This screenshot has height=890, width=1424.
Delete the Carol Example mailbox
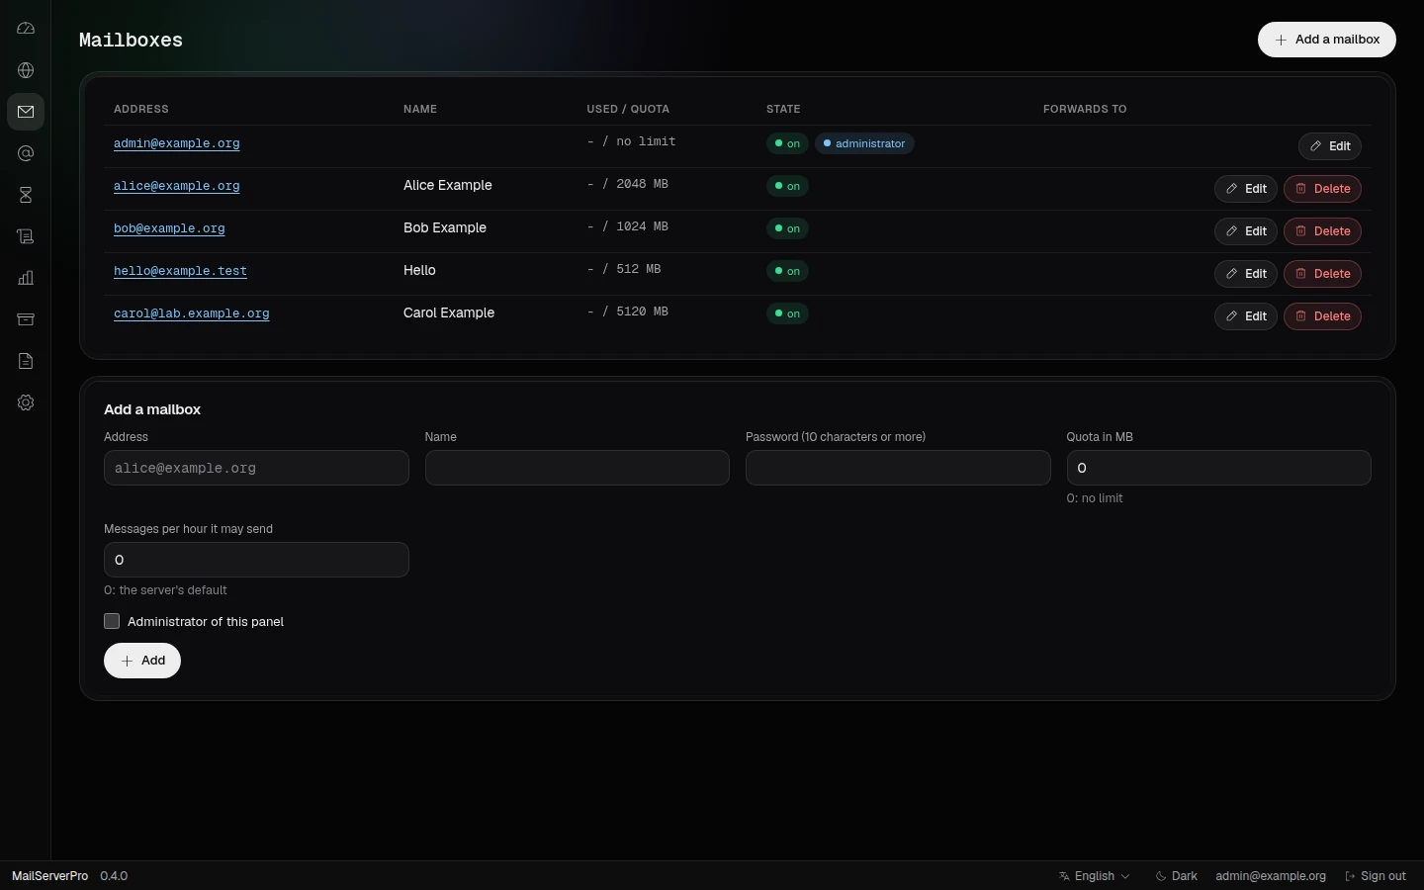tap(1323, 316)
